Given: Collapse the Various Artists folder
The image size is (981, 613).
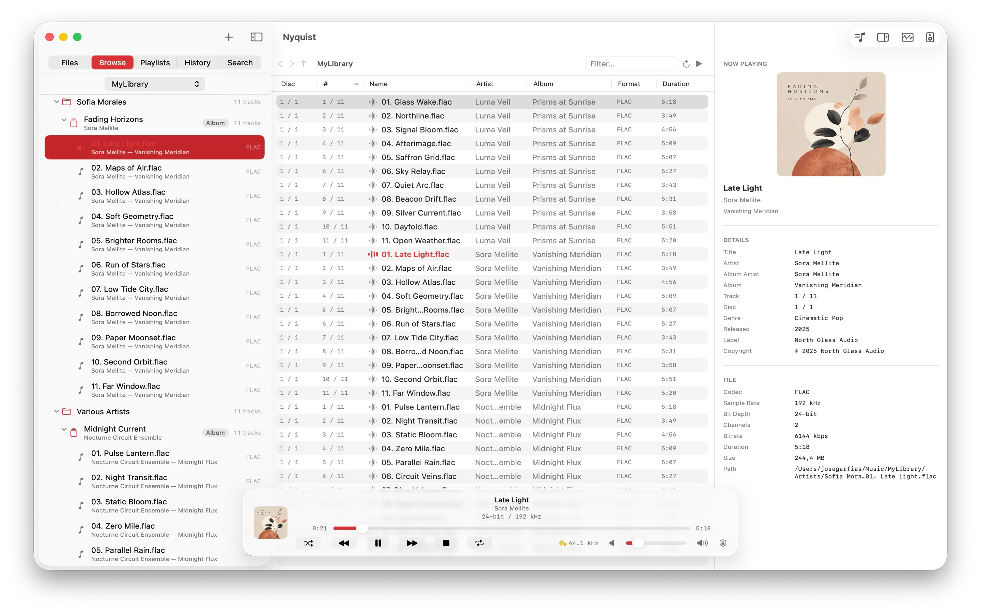Looking at the screenshot, I should tap(56, 411).
